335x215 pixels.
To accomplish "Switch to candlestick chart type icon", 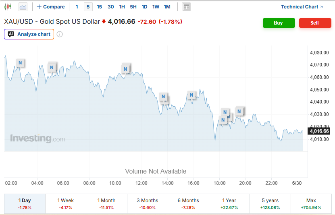I will (x=8, y=7).
